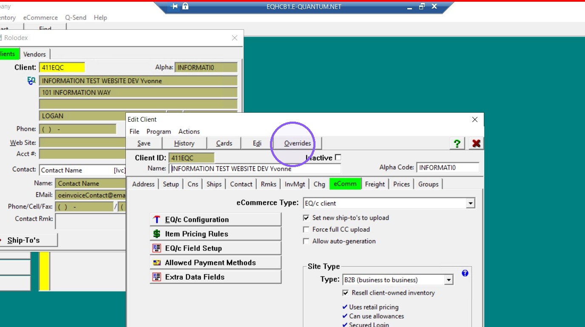
Task: Open the Help menu in main window
Action: tap(100, 18)
